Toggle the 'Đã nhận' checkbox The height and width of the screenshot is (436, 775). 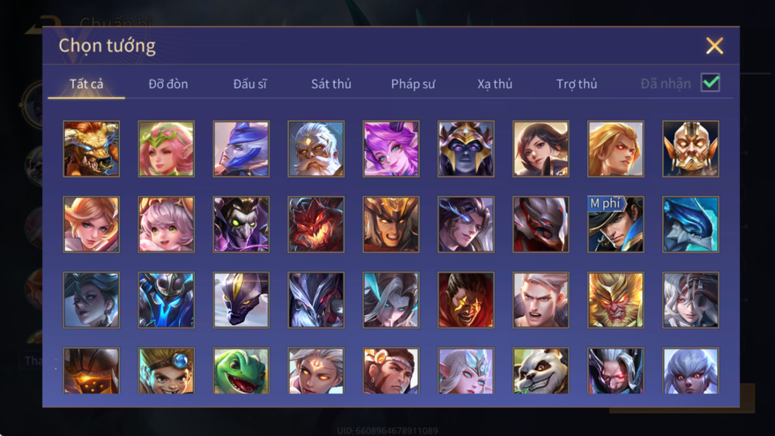pyautogui.click(x=710, y=83)
